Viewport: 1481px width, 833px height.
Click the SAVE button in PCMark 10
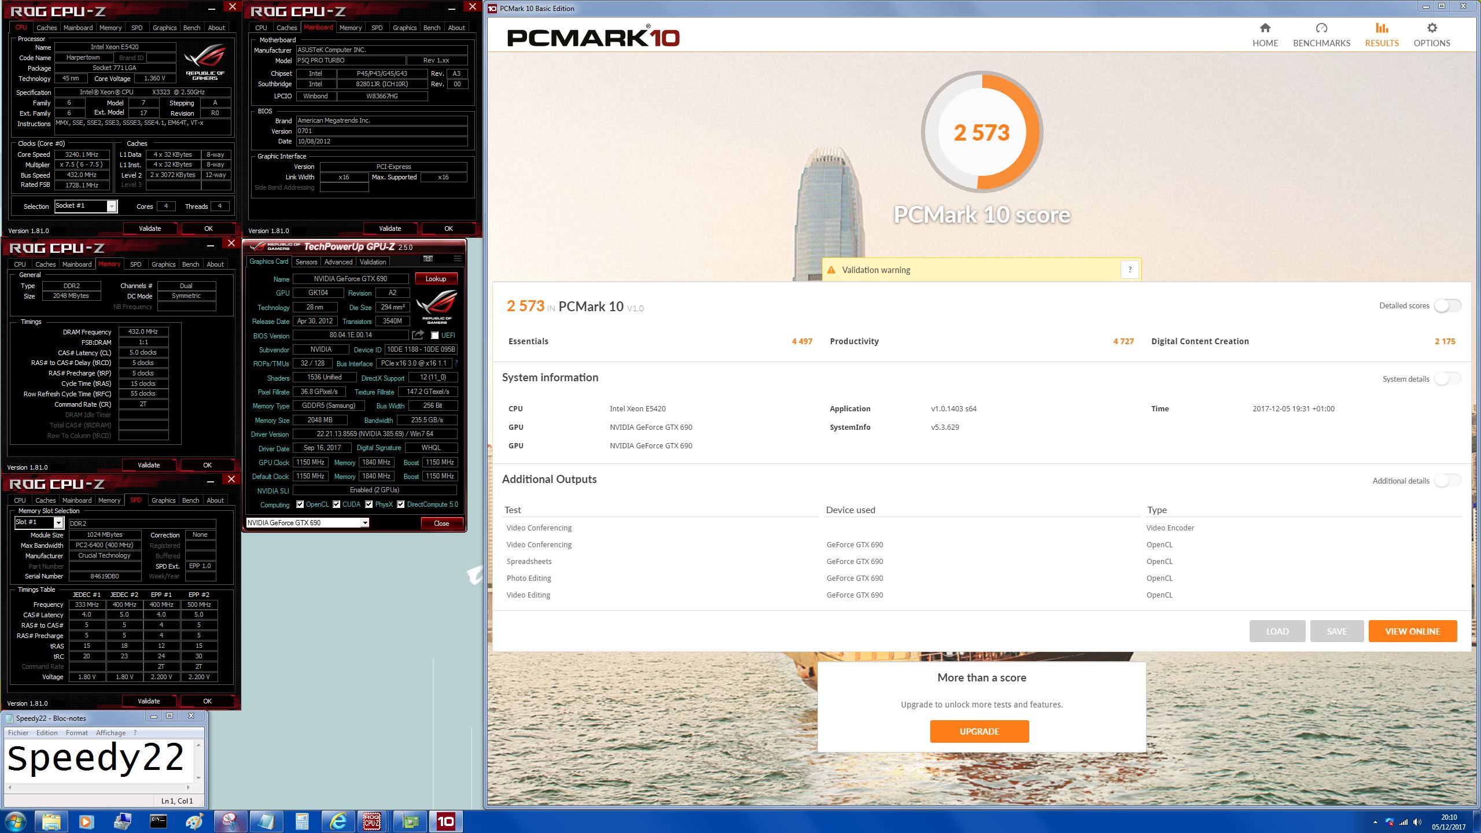point(1337,631)
